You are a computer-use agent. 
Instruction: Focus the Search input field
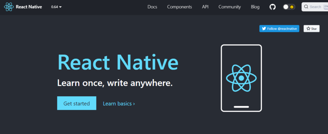(x=315, y=7)
